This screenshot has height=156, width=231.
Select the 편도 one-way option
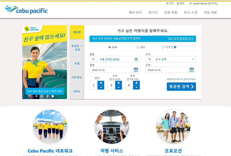coord(138,47)
